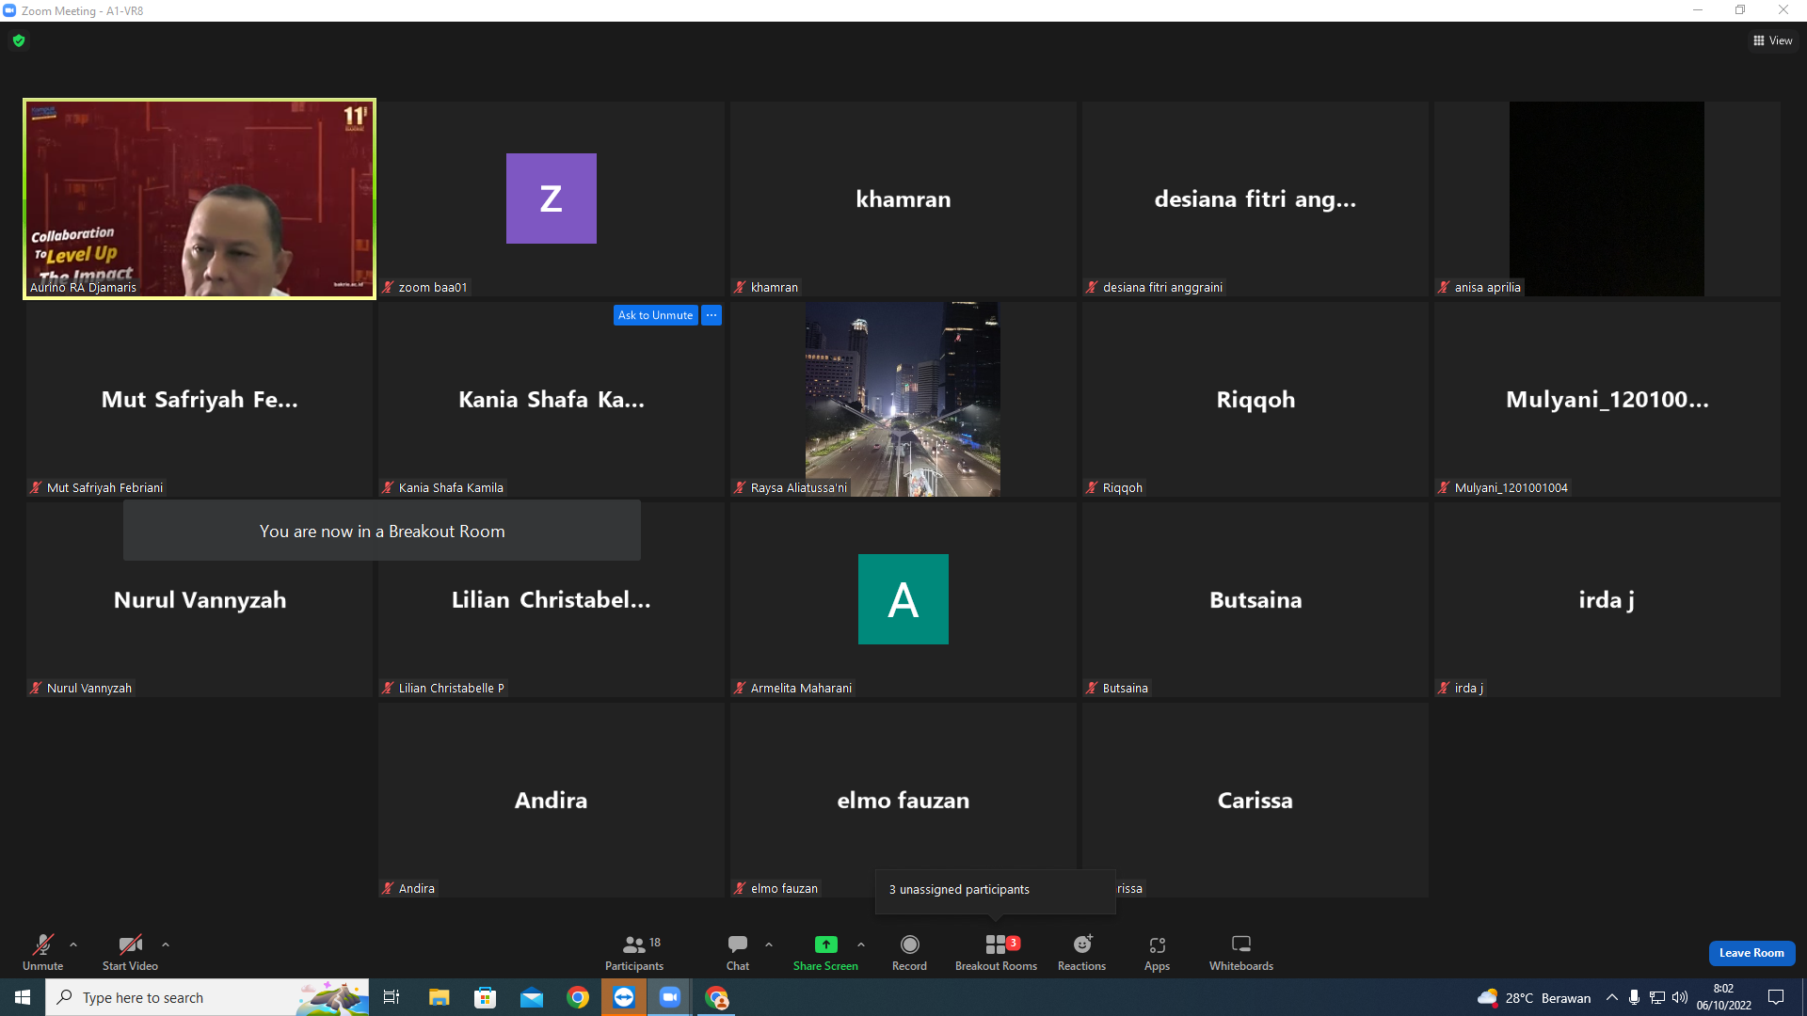Click the green Share Screen button

click(x=825, y=952)
